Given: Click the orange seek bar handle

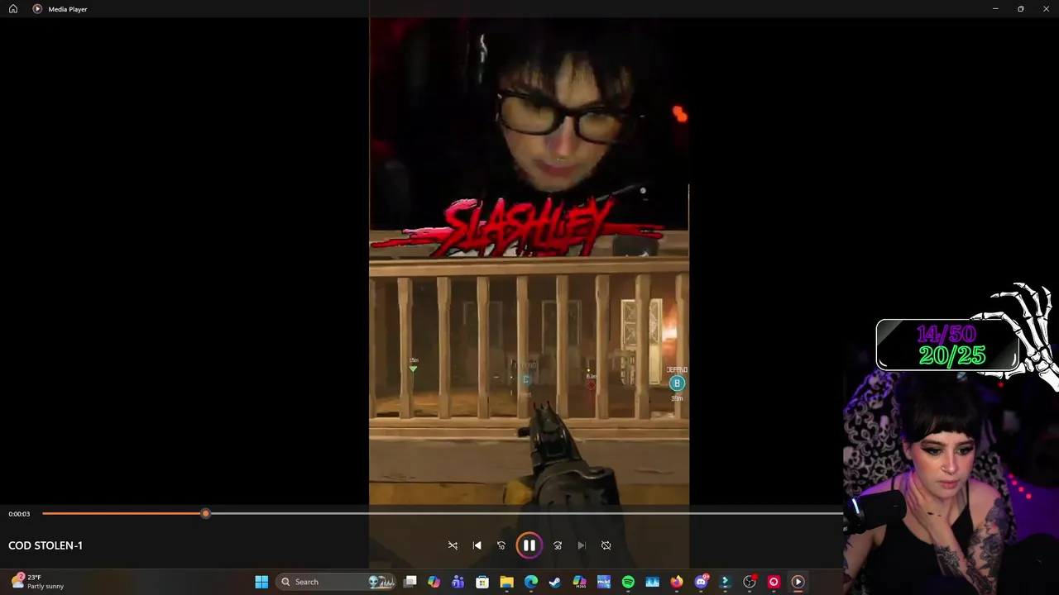Looking at the screenshot, I should tap(205, 514).
